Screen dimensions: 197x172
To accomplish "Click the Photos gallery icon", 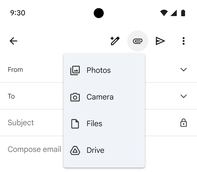I will (x=75, y=70).
